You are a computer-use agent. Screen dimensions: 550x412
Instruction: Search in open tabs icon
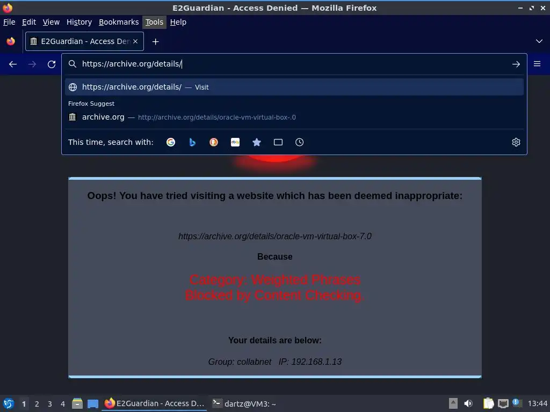coord(278,142)
